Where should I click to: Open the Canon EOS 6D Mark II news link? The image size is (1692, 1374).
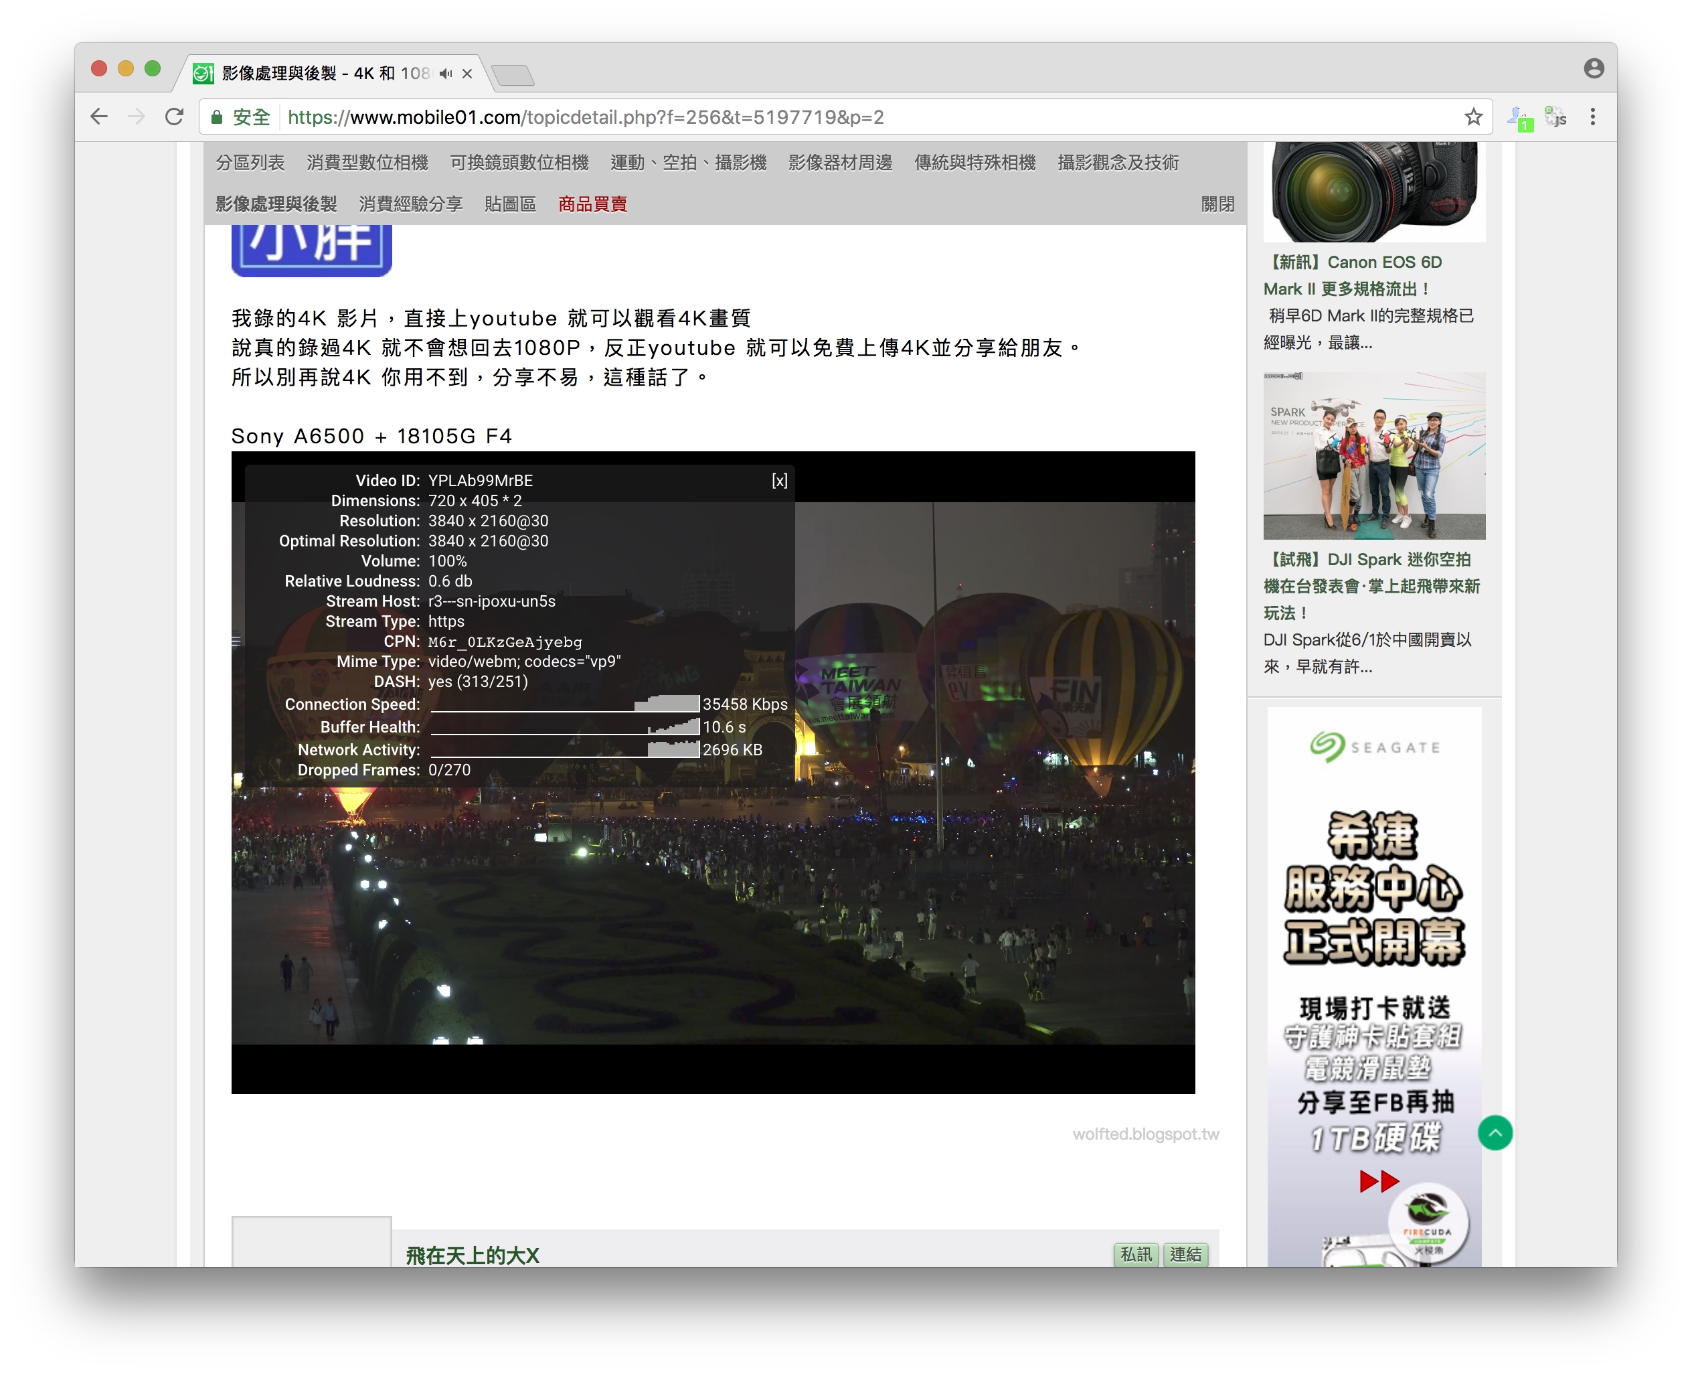coord(1353,275)
